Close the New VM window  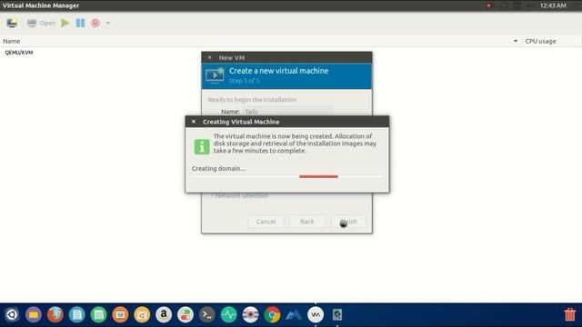(x=210, y=57)
